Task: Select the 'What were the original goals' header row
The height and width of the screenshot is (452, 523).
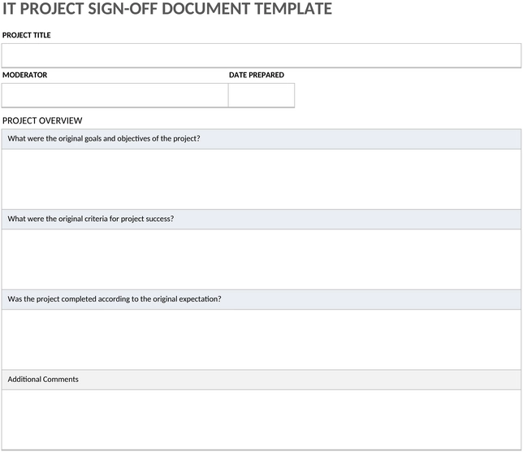Action: click(x=261, y=139)
